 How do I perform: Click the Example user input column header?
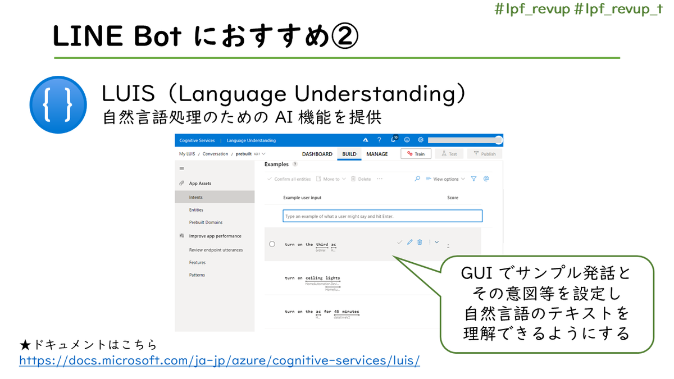coord(302,198)
